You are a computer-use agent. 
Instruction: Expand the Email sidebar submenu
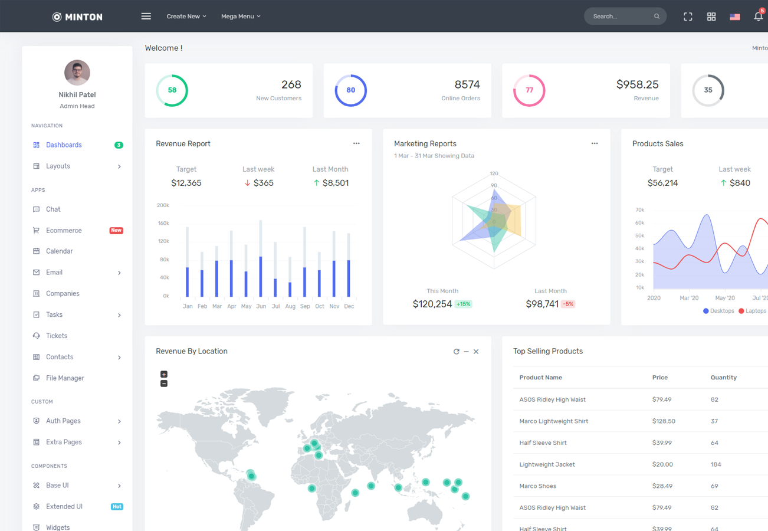[77, 273]
